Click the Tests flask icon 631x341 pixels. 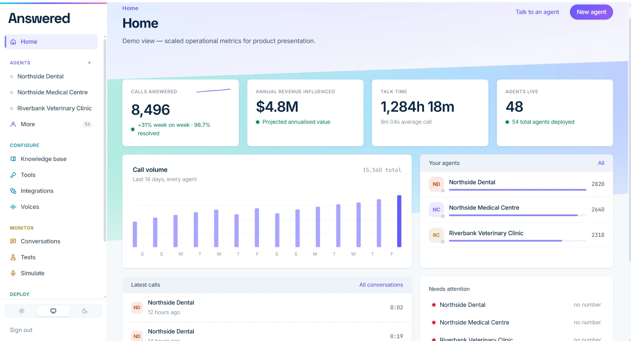click(13, 257)
